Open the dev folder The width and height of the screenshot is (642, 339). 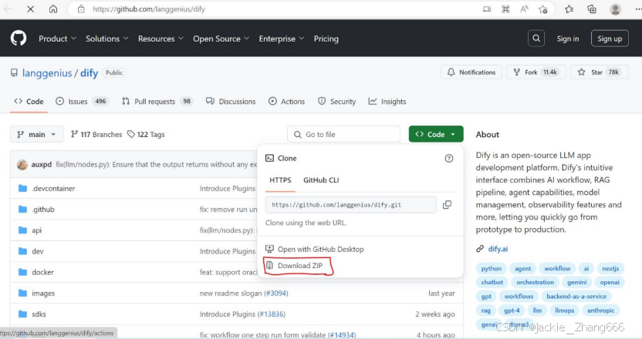pyautogui.click(x=38, y=251)
